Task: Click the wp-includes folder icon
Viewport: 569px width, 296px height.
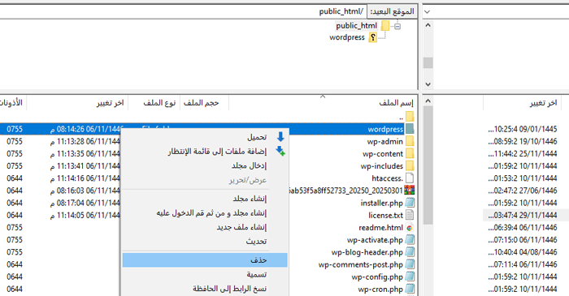Action: click(x=410, y=165)
